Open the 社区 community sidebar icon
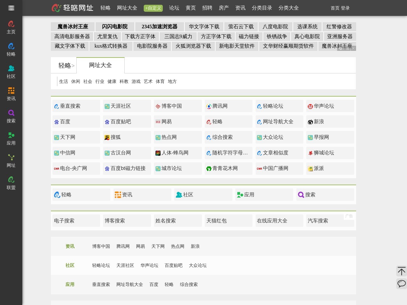 click(x=11, y=71)
